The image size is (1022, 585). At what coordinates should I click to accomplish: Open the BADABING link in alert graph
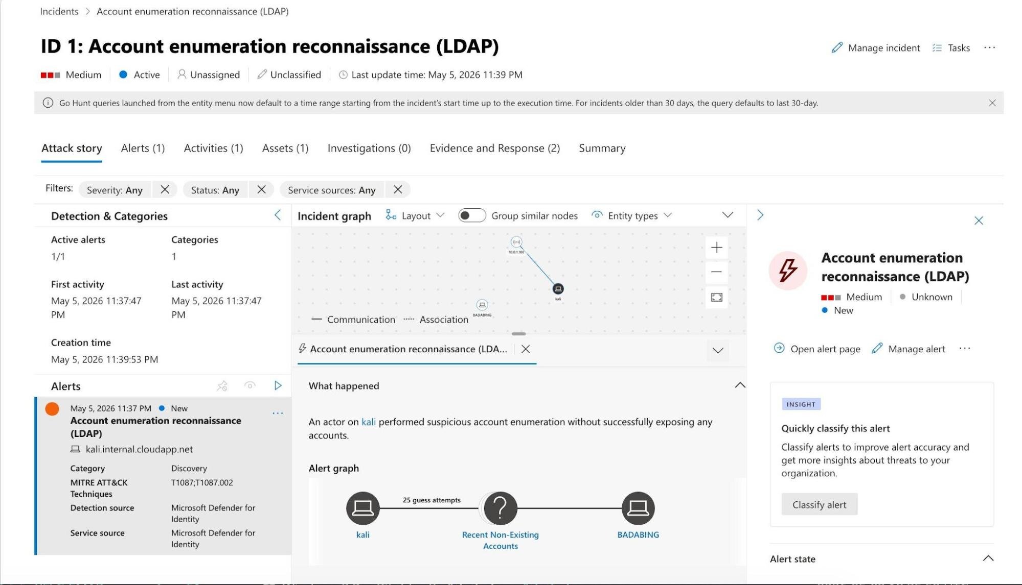pyautogui.click(x=638, y=534)
